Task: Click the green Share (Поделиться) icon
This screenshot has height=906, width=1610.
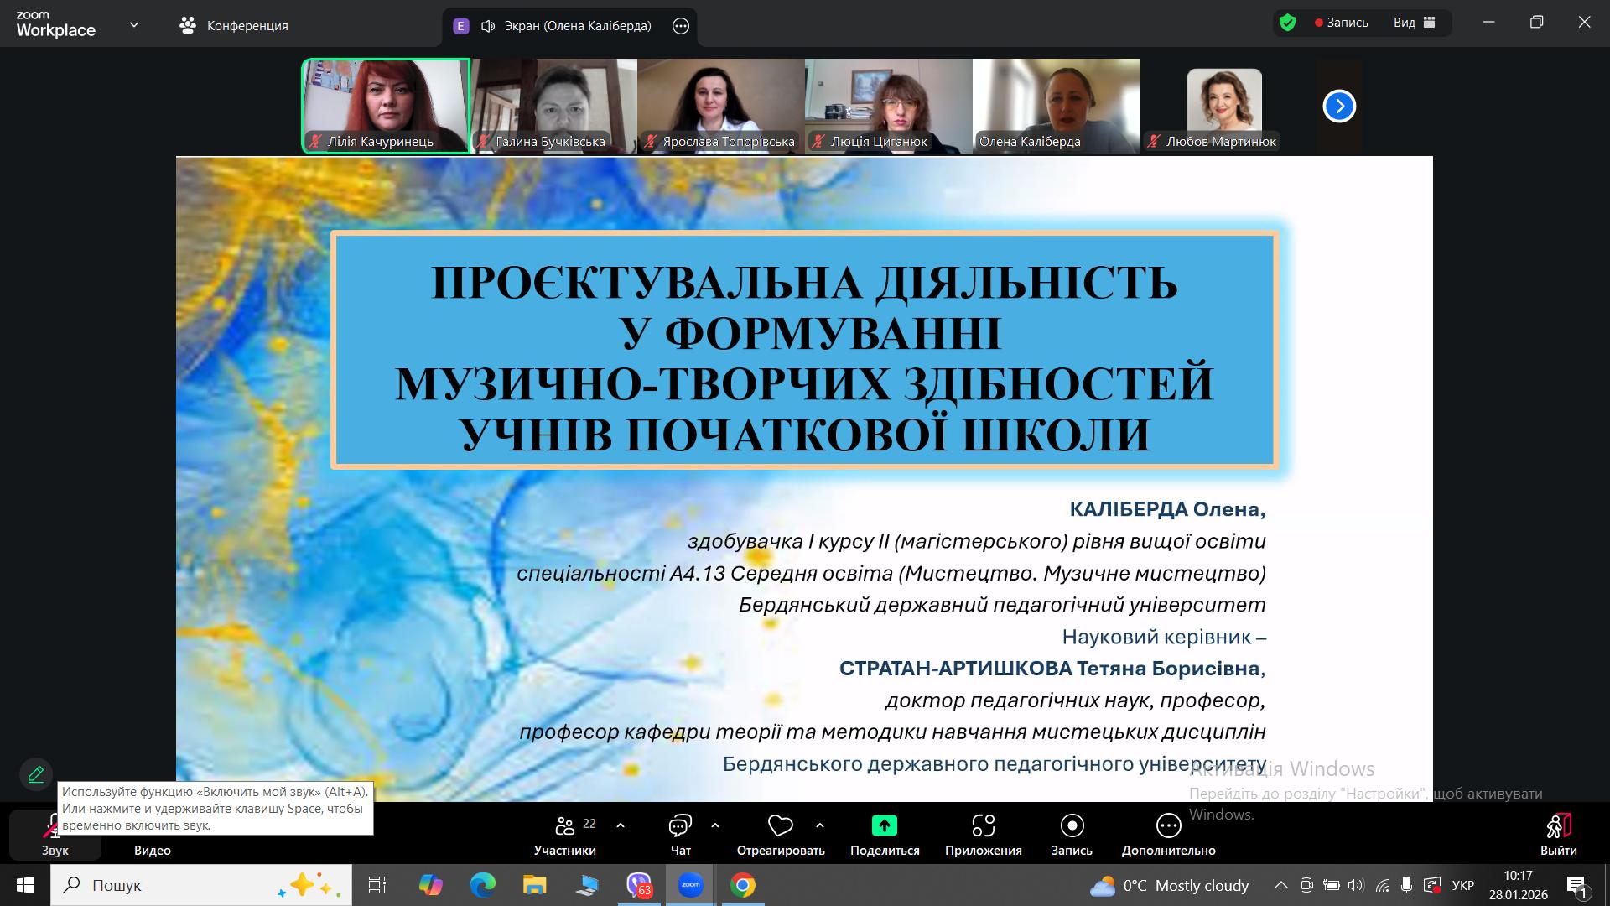Action: [x=884, y=825]
